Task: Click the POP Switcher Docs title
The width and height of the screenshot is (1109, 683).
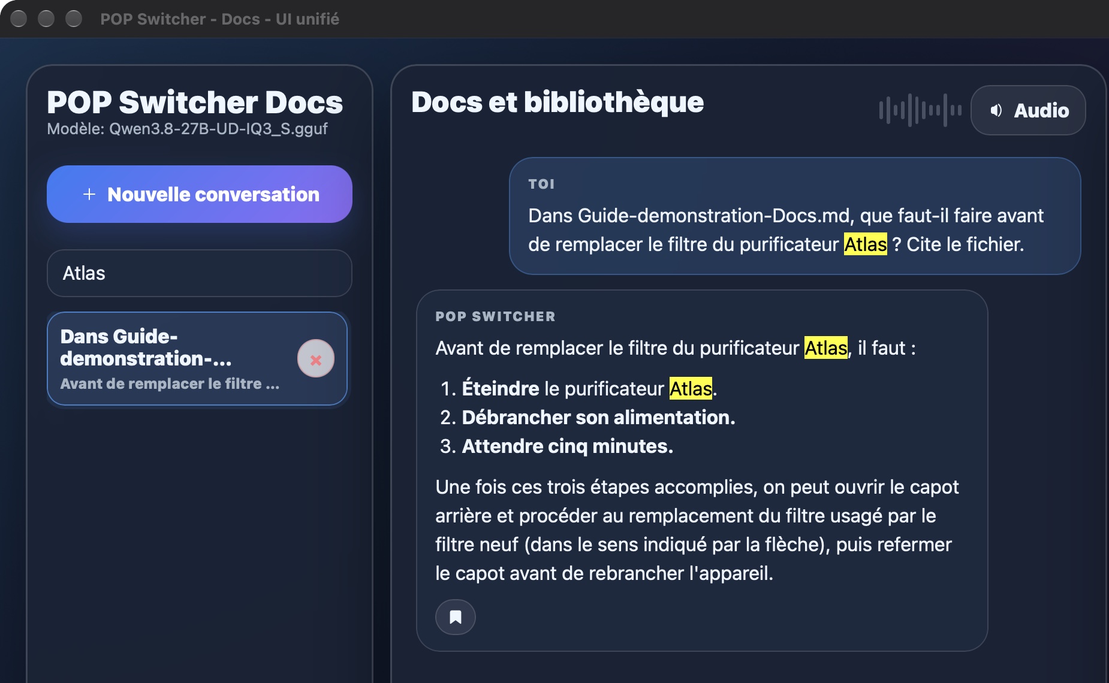Action: click(x=195, y=102)
